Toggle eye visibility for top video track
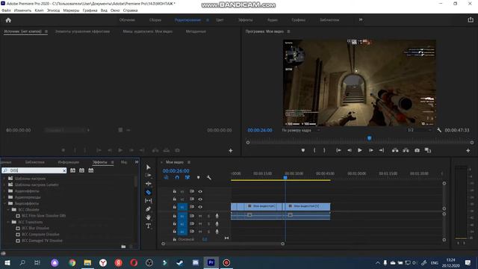478x269 pixels. click(200, 191)
